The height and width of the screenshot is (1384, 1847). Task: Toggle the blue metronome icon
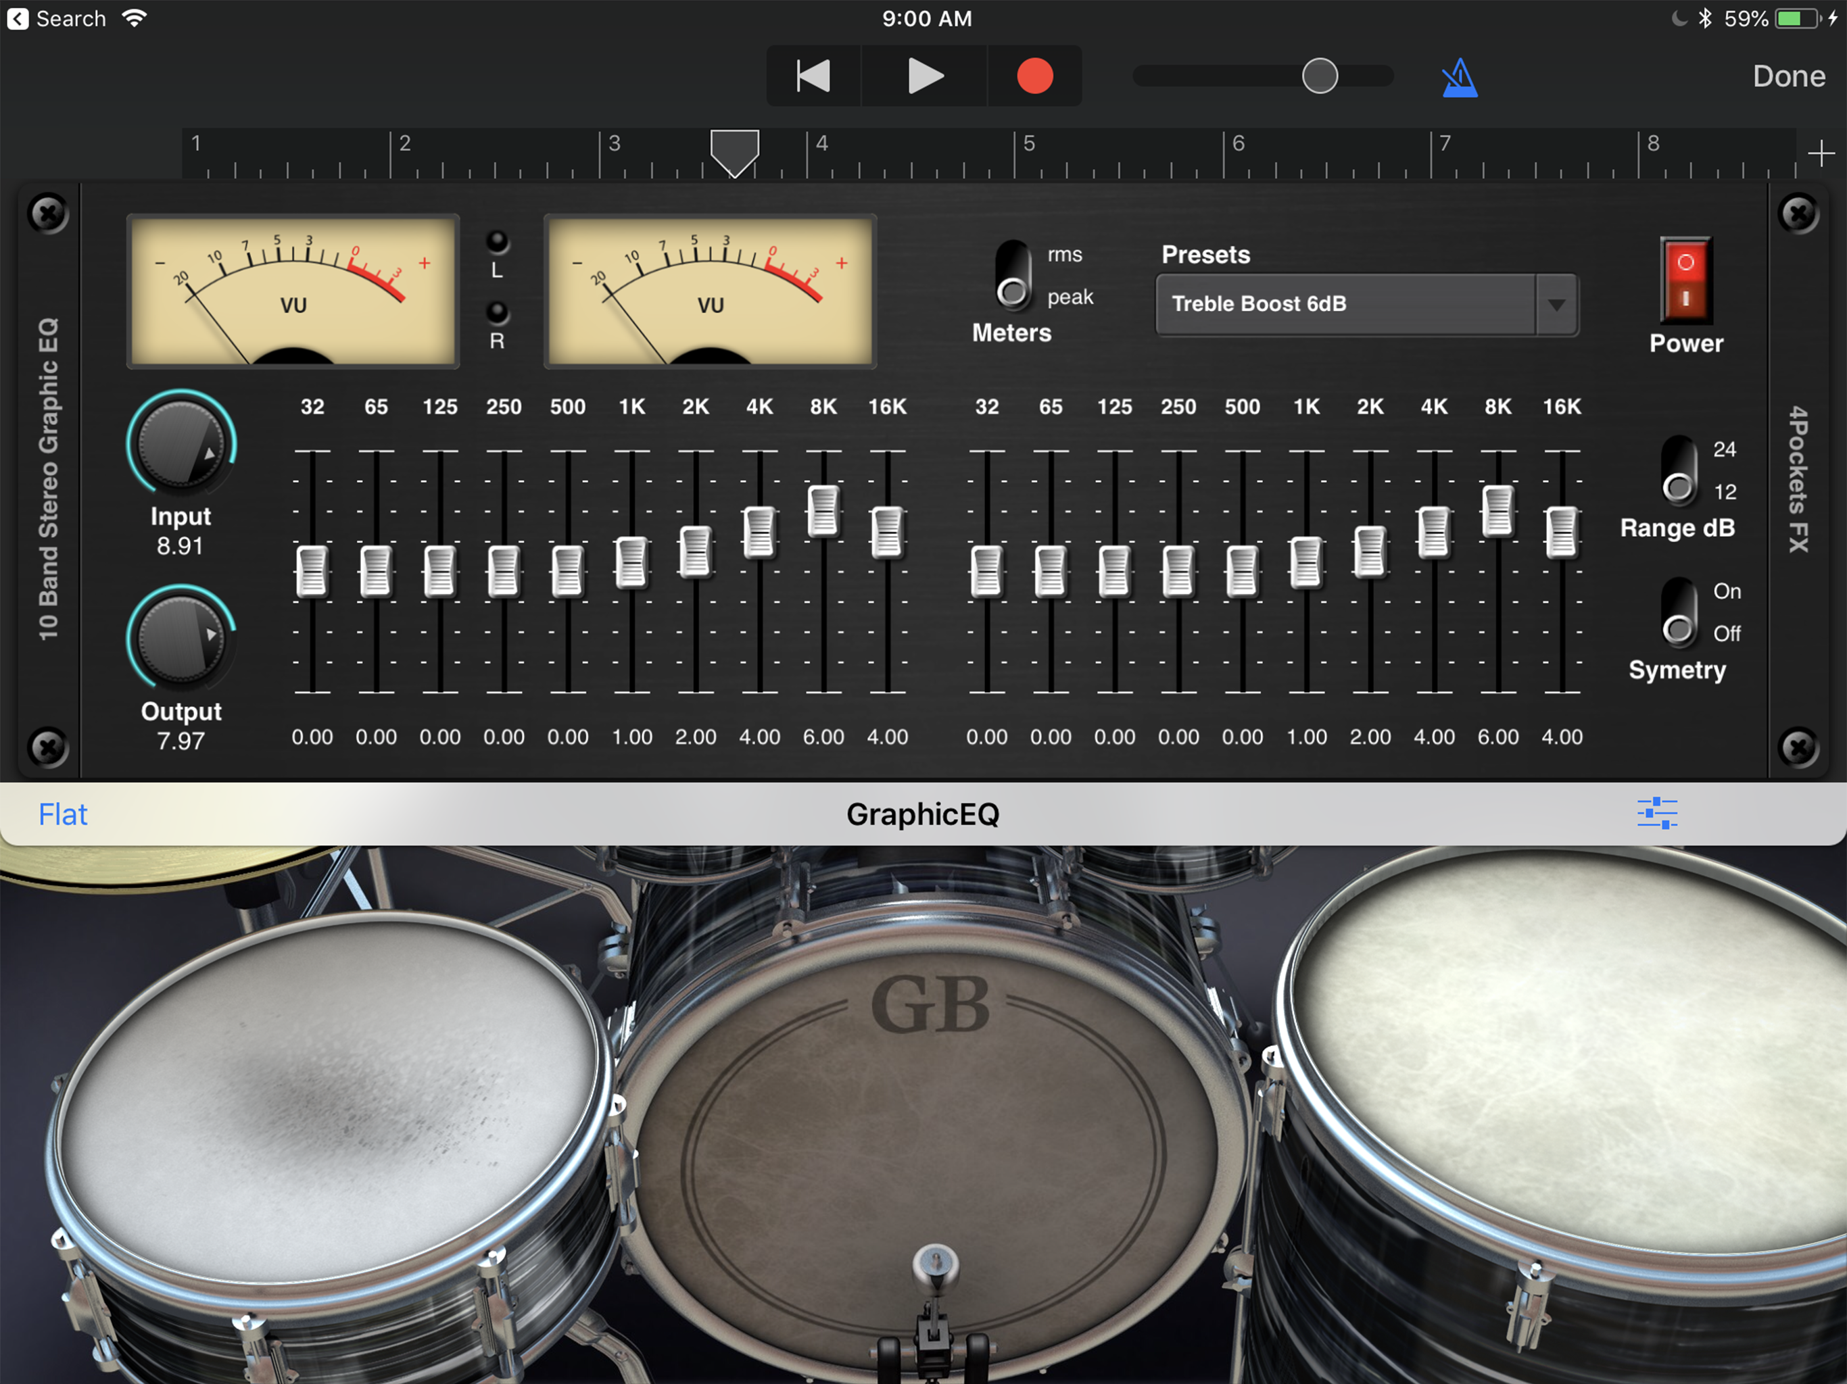click(1459, 78)
